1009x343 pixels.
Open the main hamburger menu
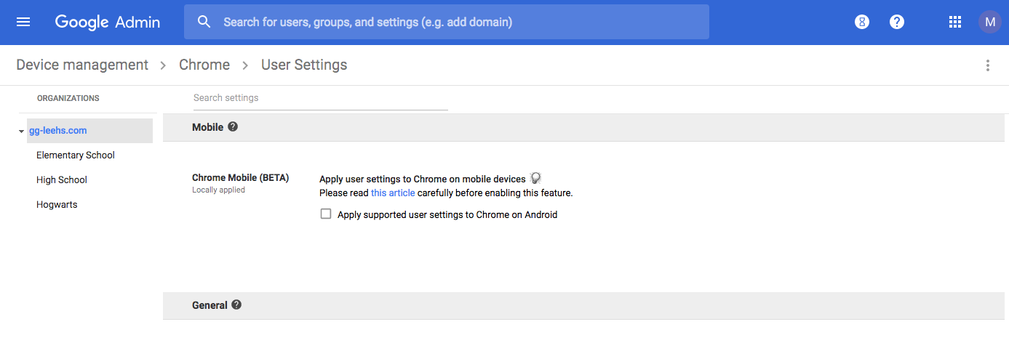point(23,22)
